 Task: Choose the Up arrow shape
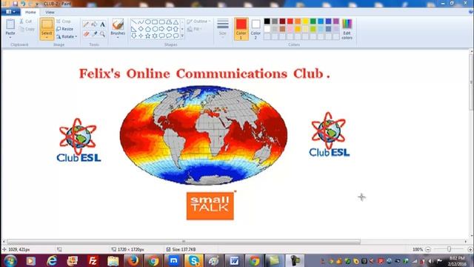pos(176,29)
